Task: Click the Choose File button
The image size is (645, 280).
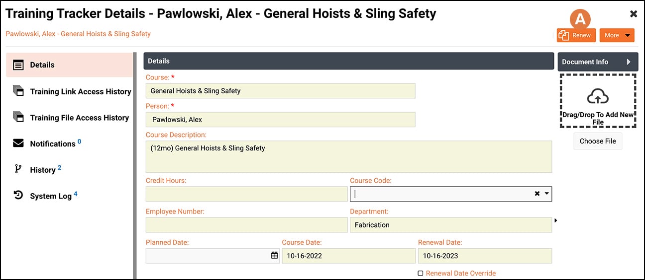Action: point(598,141)
